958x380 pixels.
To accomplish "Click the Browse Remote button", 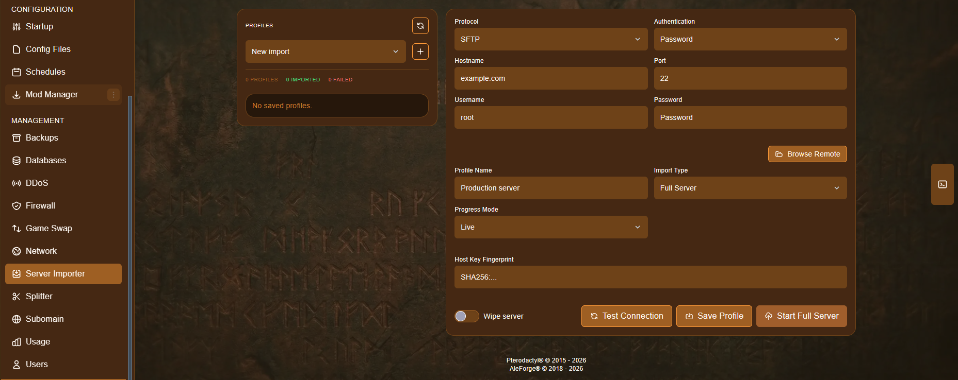I will point(807,154).
